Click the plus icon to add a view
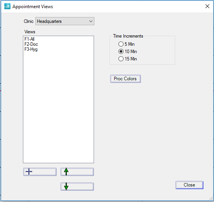Image resolution: width=214 pixels, height=202 pixels. point(40,172)
